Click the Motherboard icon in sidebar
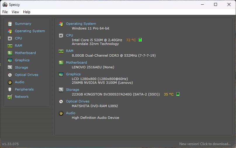The height and width of the screenshot is (148, 236). (10, 53)
